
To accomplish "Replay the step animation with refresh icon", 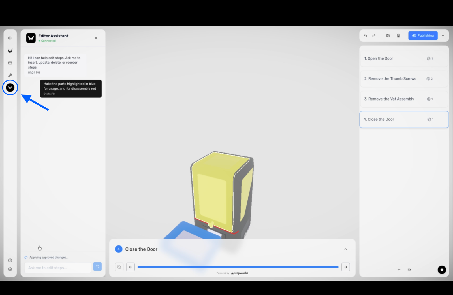I will pos(119,267).
